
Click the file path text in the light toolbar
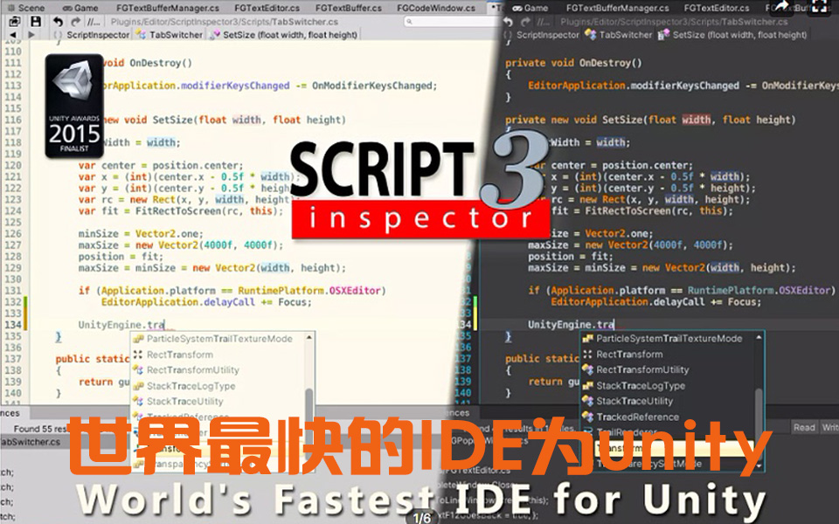(225, 22)
